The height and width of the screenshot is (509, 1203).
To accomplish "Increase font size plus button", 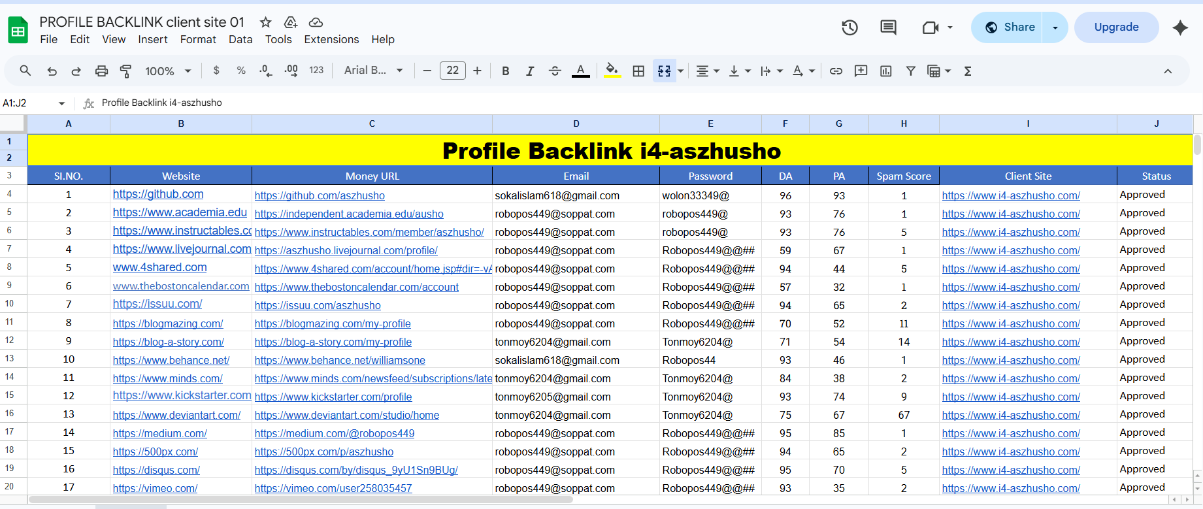I will point(477,71).
